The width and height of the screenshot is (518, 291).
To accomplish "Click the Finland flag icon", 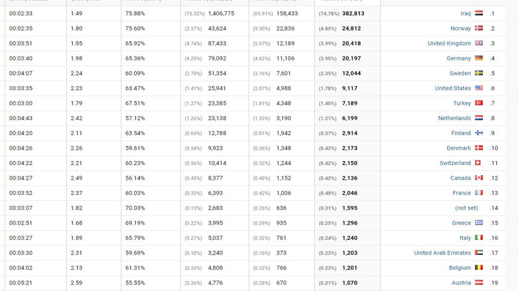I will [x=479, y=133].
